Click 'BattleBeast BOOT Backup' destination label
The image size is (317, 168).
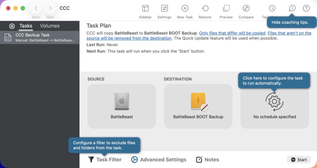(198, 117)
